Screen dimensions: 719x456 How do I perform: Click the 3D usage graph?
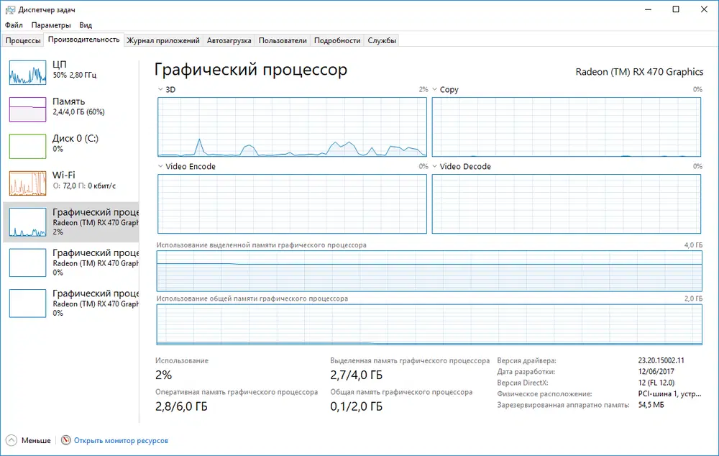click(x=292, y=127)
